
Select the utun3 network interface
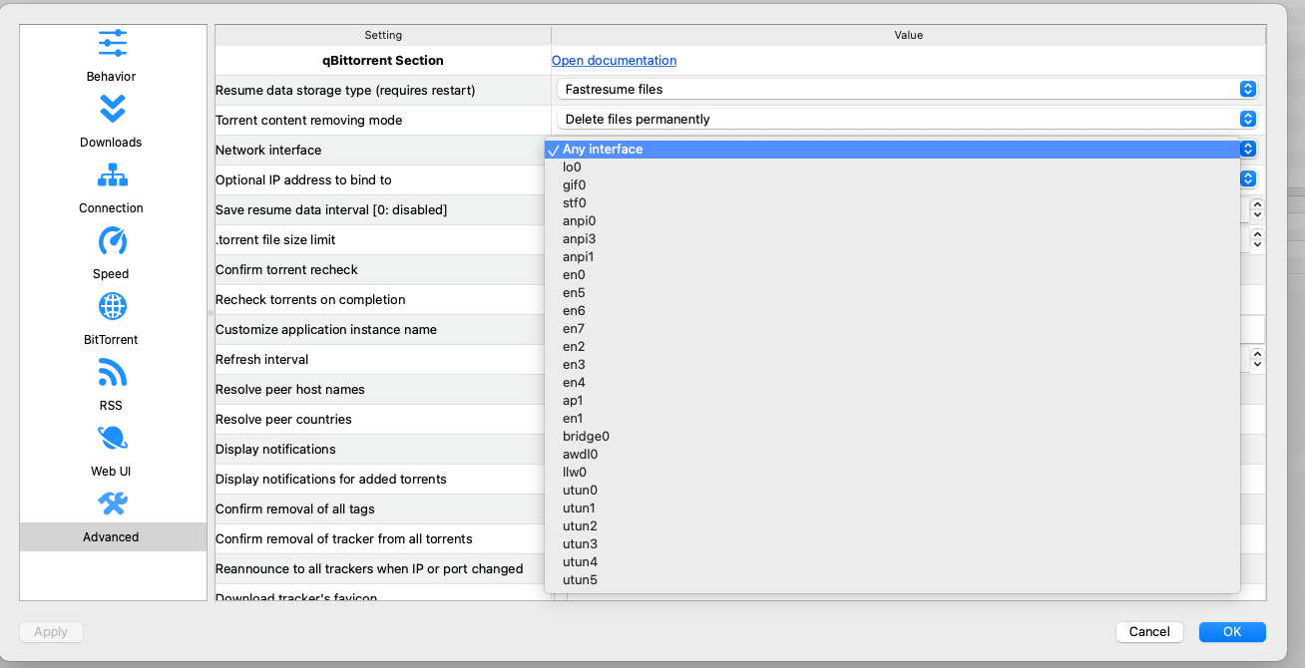[892, 544]
